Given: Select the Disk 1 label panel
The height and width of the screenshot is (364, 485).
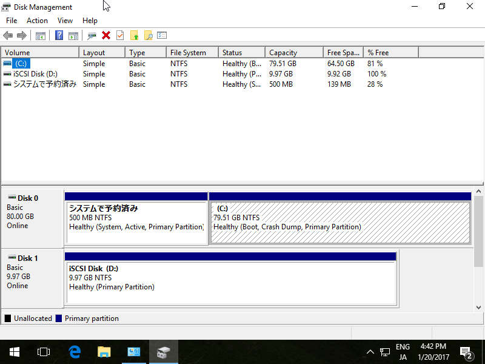Looking at the screenshot, I should pyautogui.click(x=33, y=278).
